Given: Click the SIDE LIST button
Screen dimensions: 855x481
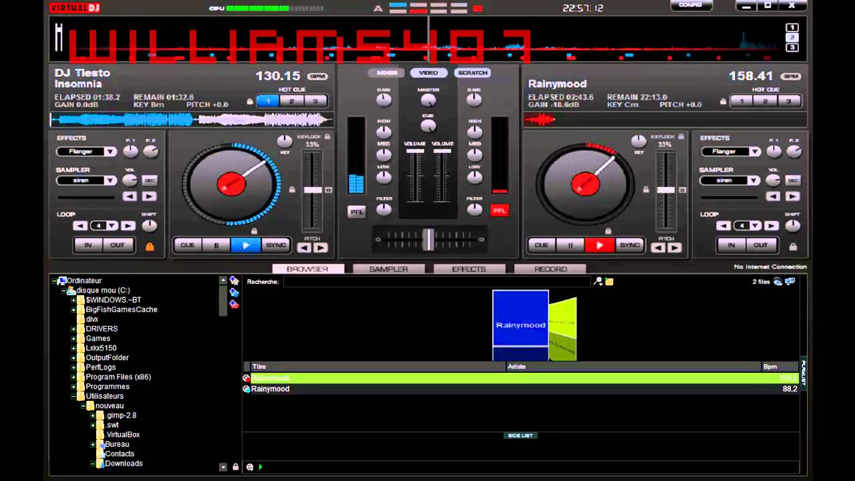Looking at the screenshot, I should point(520,436).
